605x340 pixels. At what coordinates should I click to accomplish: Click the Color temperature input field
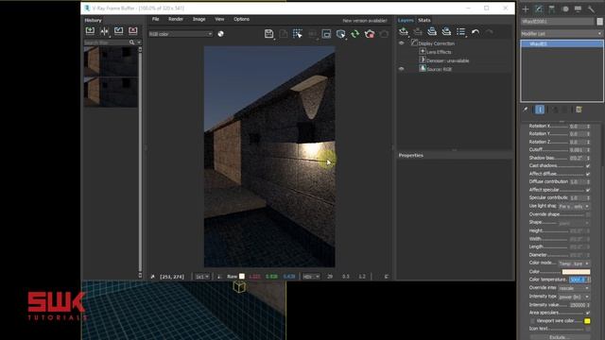tap(578, 280)
